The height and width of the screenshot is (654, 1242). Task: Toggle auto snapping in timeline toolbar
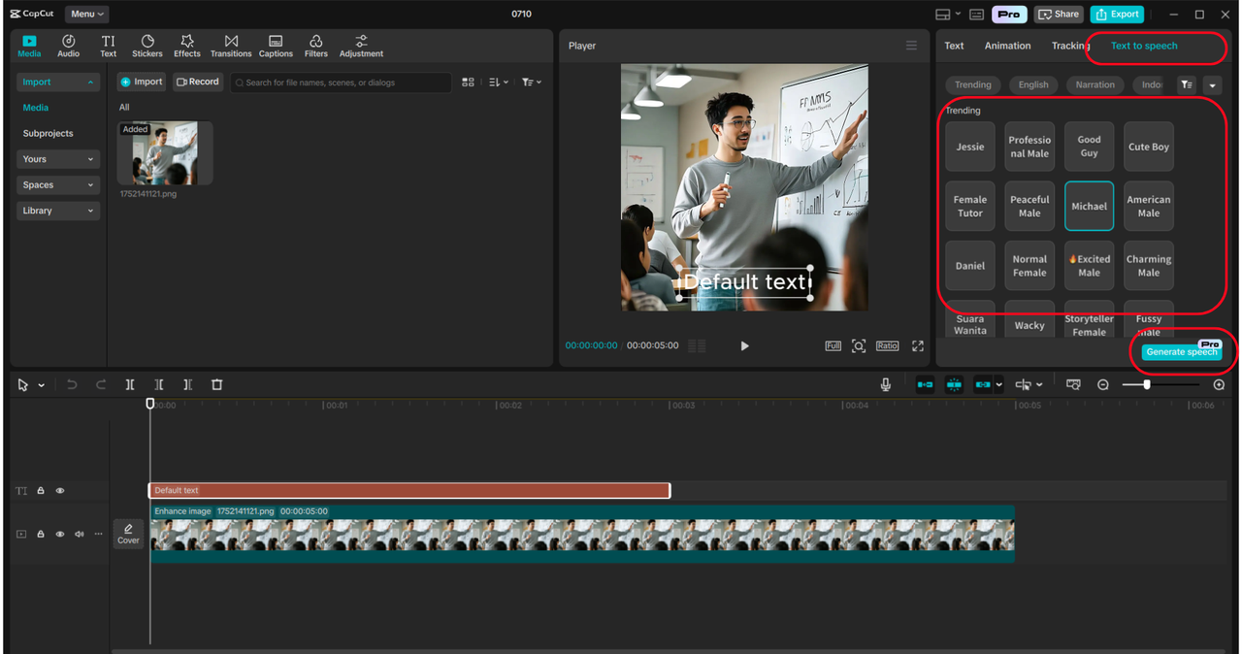click(954, 385)
